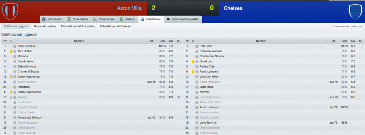The image size is (365, 135).
Task: Click Aston Villa Nombre column header
Action: pyautogui.click(x=79, y=41)
